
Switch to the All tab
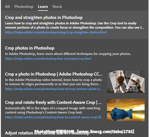pyautogui.click(x=7, y=7)
